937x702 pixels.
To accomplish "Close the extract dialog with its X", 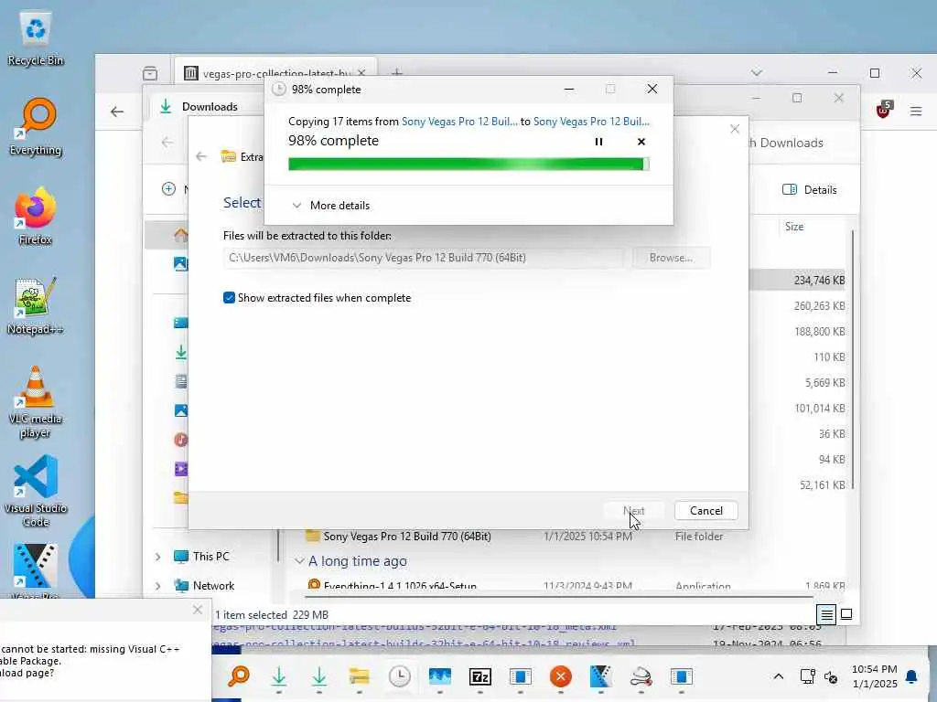I will click(735, 129).
